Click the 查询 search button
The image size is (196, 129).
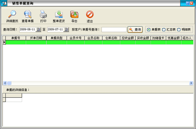point(135,30)
